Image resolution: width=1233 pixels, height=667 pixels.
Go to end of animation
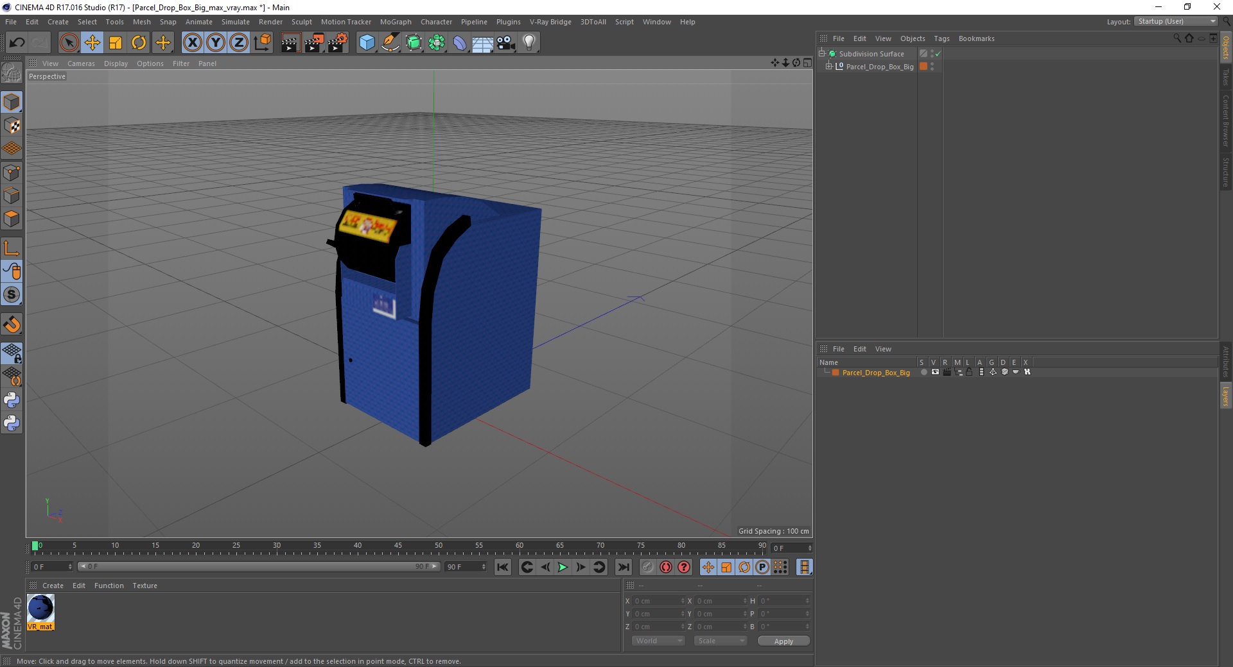[623, 567]
